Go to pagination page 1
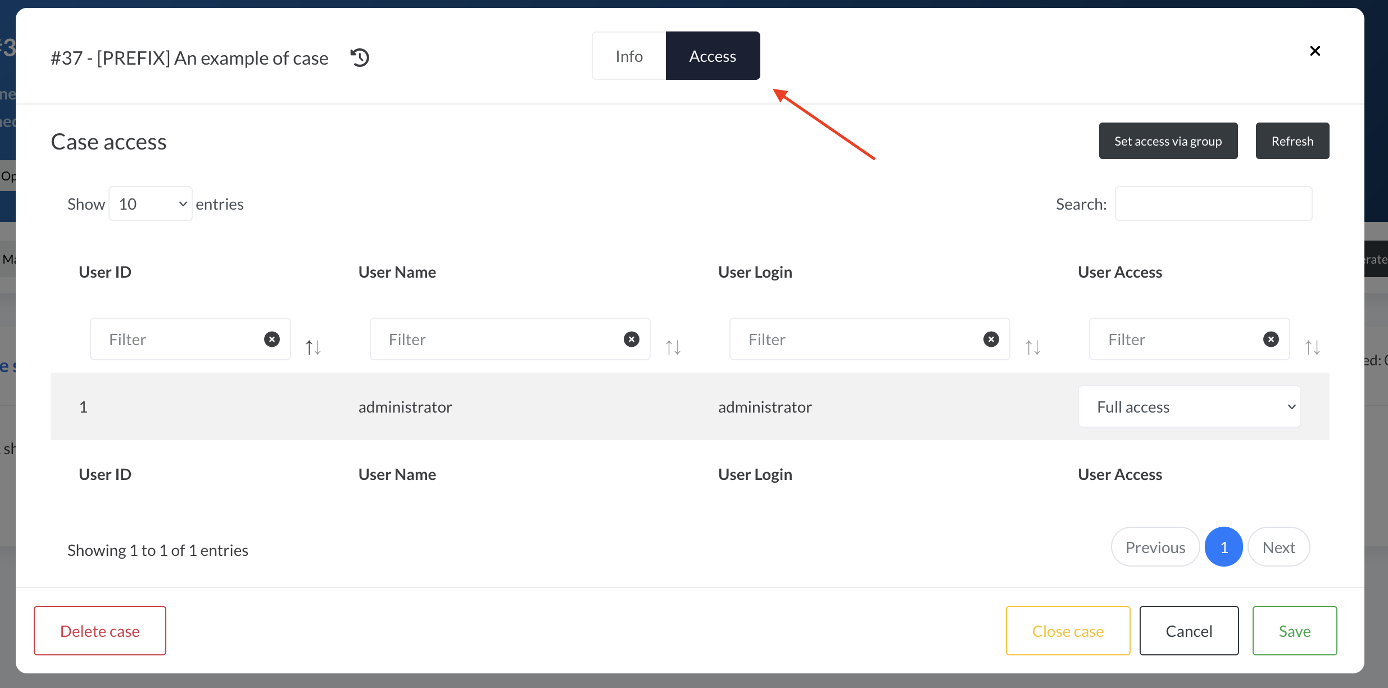Screen dimensions: 1388x688 pyautogui.click(x=1224, y=547)
